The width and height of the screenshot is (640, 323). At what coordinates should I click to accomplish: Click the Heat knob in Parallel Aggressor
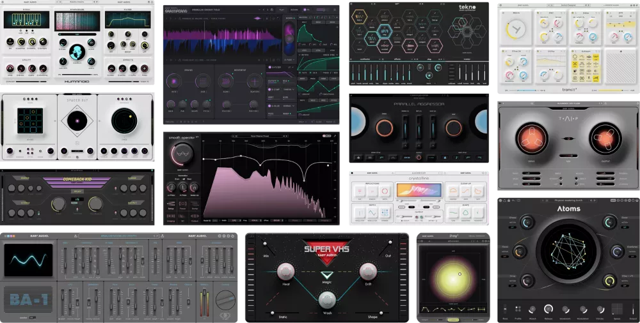point(454,128)
